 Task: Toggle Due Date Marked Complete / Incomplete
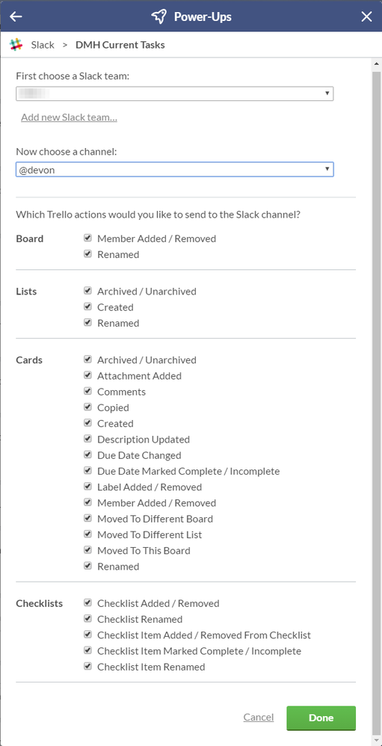[x=87, y=470]
